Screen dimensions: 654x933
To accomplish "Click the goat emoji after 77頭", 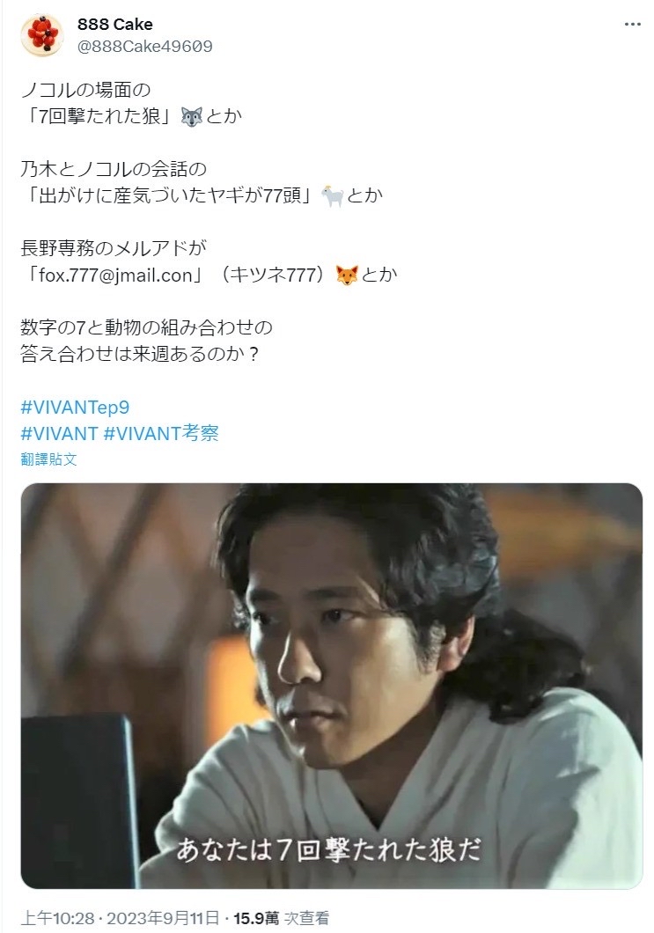I will tap(332, 195).
